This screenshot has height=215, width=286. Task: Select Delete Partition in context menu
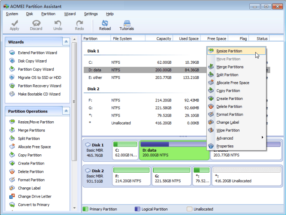(x=236, y=107)
